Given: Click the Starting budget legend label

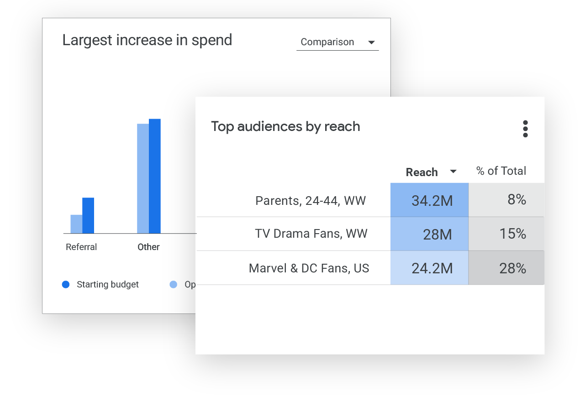Looking at the screenshot, I should tap(107, 285).
